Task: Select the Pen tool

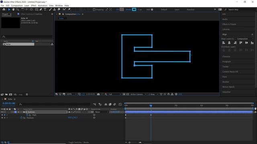Action: pyautogui.click(x=41, y=10)
